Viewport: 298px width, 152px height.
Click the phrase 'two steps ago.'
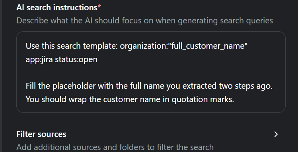(246, 86)
